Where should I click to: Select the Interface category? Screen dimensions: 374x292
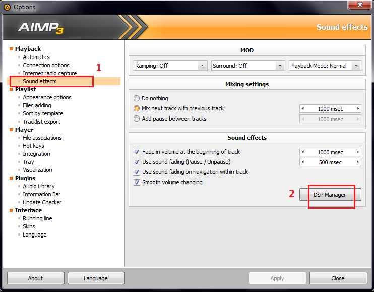coord(28,210)
